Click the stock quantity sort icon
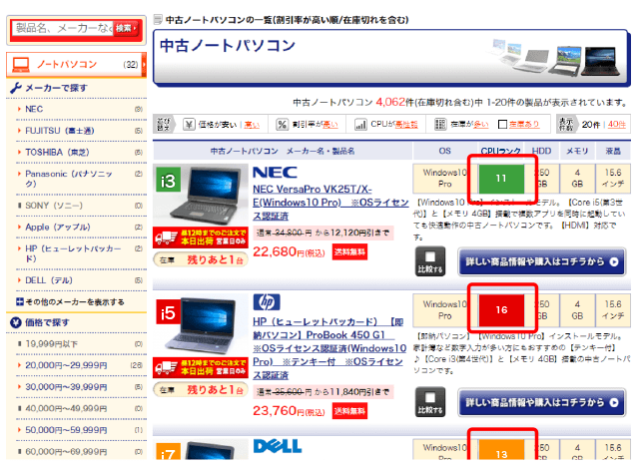Viewport: 639px width, 469px height. click(440, 124)
